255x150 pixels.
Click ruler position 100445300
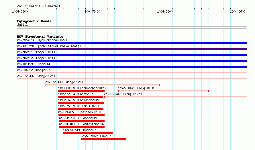pyautogui.click(x=20, y=11)
